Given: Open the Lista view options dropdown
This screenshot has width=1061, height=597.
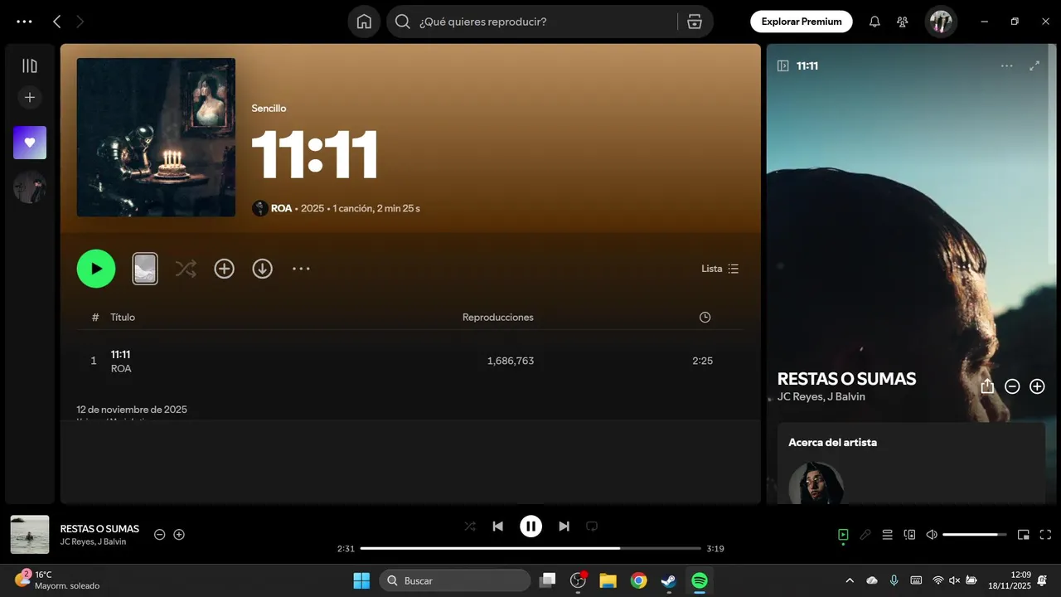Looking at the screenshot, I should 720,269.
